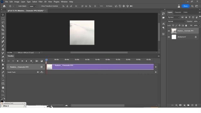Hide the Madeira _ Cinematic FPV layer
This screenshot has width=201, height=113.
coord(169,31)
